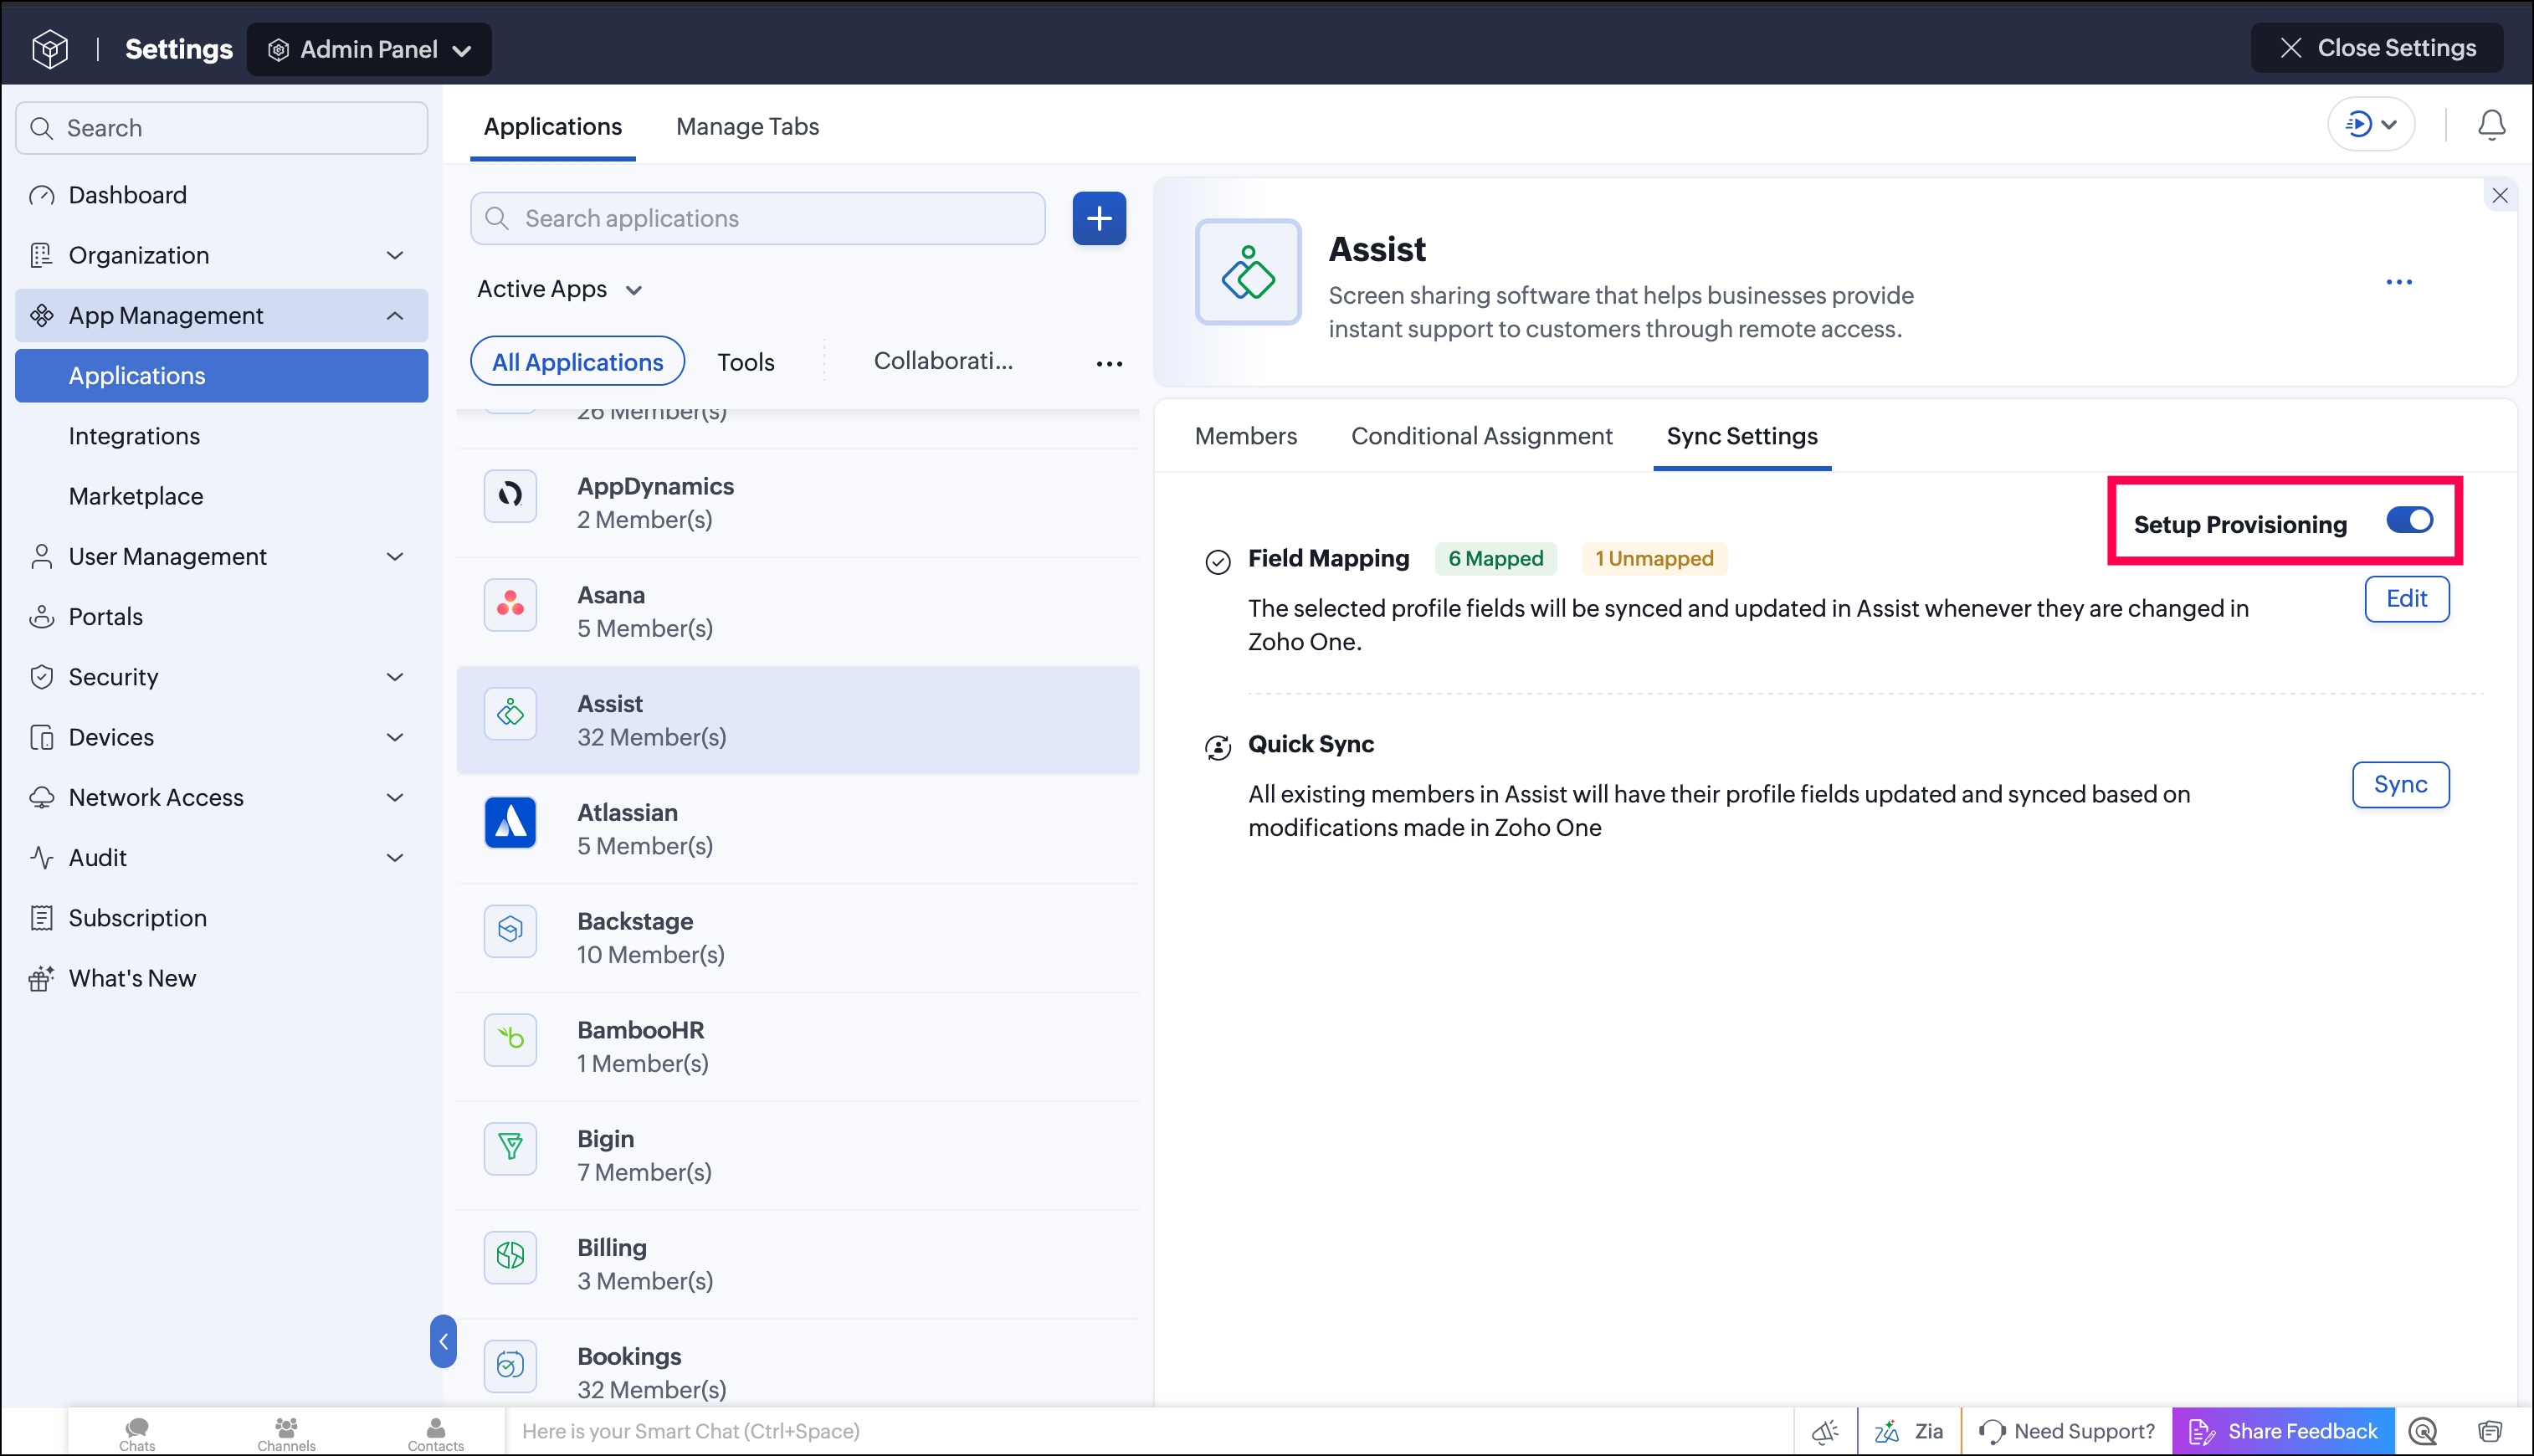Screen dimensions: 2534x1456
Task: Click the Search applications field
Action: pos(757,218)
